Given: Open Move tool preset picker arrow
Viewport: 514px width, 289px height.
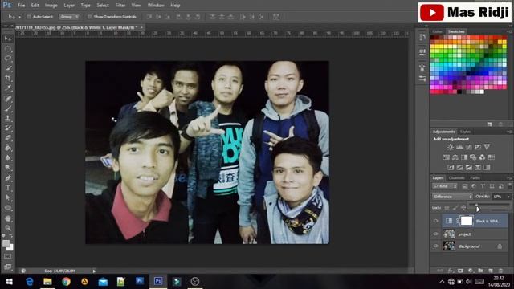Looking at the screenshot, I should (19, 17).
